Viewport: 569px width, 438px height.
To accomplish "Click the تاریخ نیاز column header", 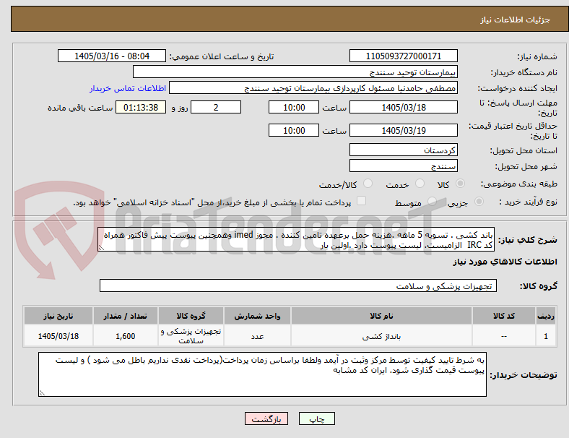I will point(58,316).
